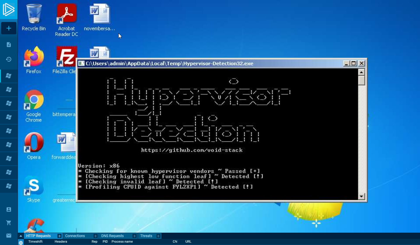This screenshot has height=245, width=420.
Task: Open the DNS Requests tab
Action: pos(113,236)
